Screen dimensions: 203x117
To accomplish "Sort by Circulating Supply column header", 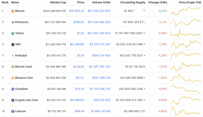I will click(133, 2).
